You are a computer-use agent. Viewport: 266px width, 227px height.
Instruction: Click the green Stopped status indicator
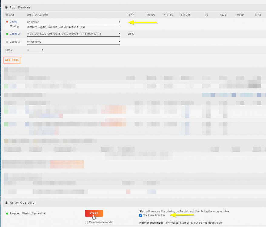pyautogui.click(x=7, y=213)
